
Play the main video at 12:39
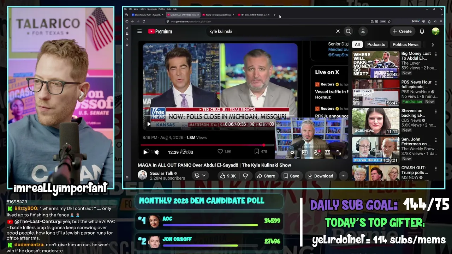[145, 152]
